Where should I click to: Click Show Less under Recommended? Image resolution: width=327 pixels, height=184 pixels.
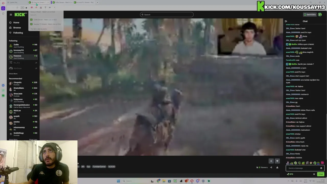[33, 140]
